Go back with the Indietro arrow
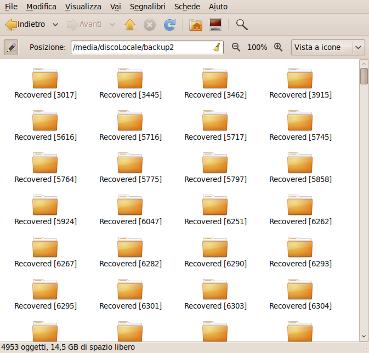Viewport: 369px width, 353px height. pos(25,24)
